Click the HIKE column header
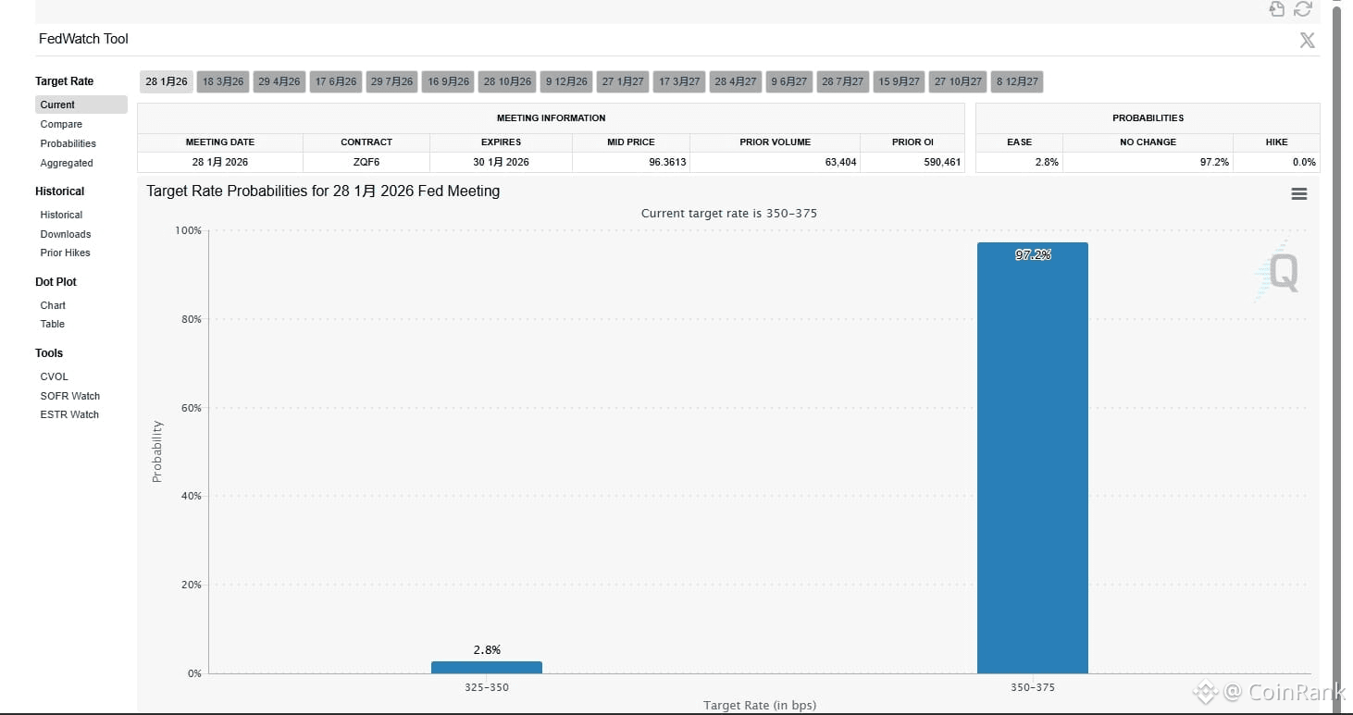This screenshot has height=715, width=1353. click(x=1276, y=142)
